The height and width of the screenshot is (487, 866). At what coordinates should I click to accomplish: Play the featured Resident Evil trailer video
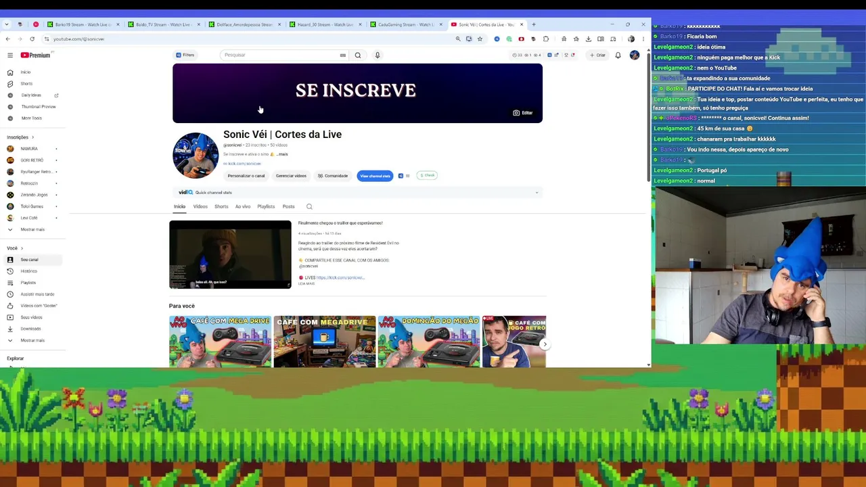point(230,254)
